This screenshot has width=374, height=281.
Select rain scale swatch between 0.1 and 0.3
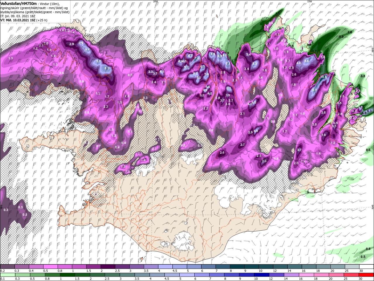click(7, 275)
